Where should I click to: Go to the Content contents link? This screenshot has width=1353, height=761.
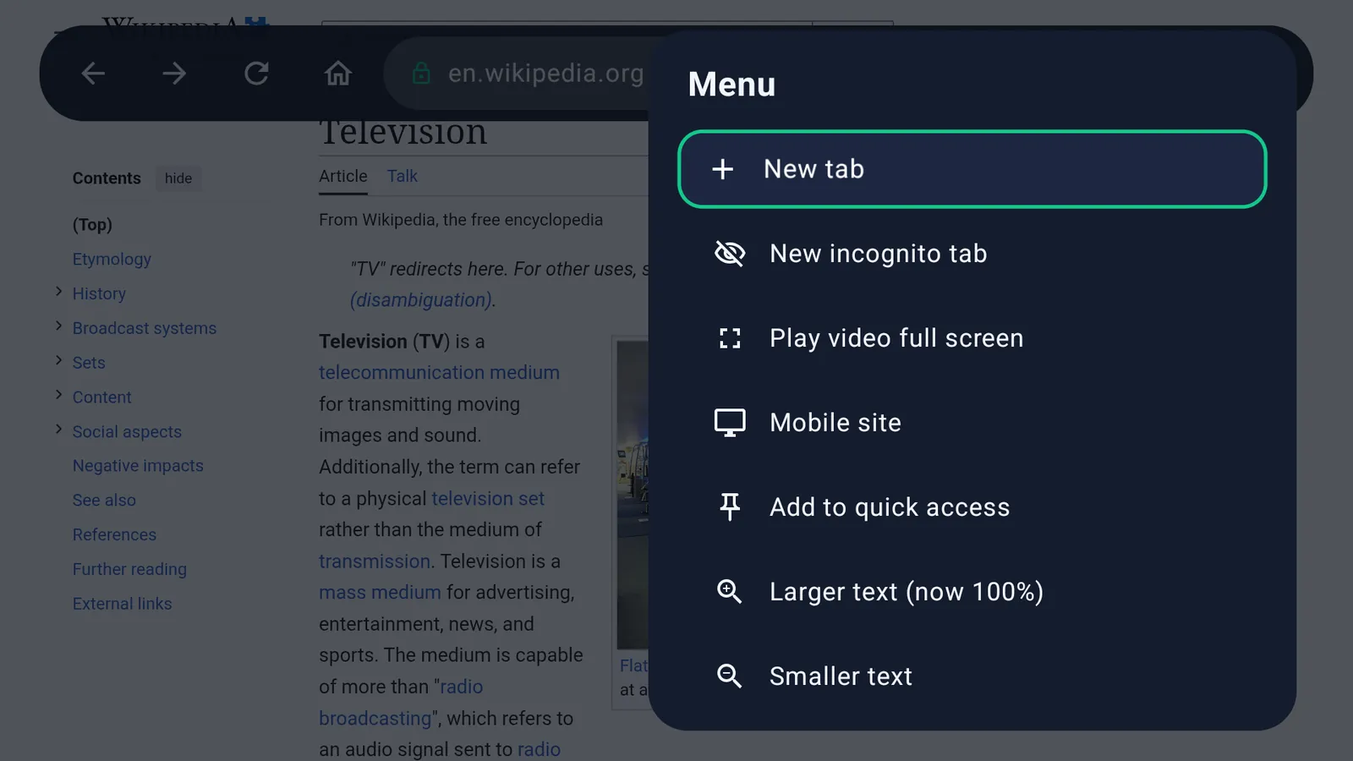[101, 397]
